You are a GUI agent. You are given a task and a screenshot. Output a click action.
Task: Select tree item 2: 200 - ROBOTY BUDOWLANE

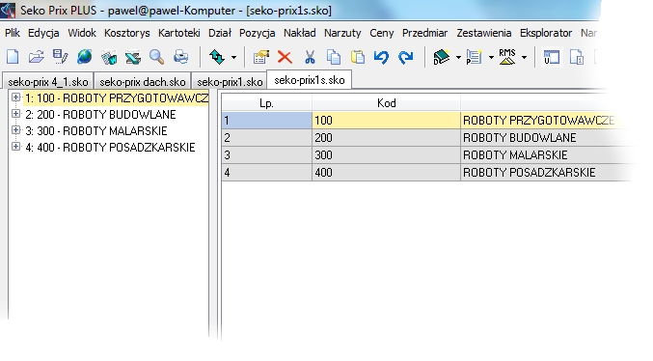point(100,114)
